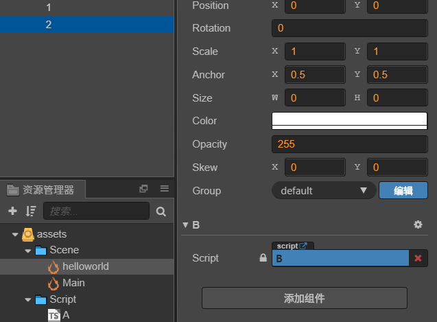This screenshot has width=437, height=322.
Task: Open the asset panel hamburger menu
Action: tap(165, 189)
